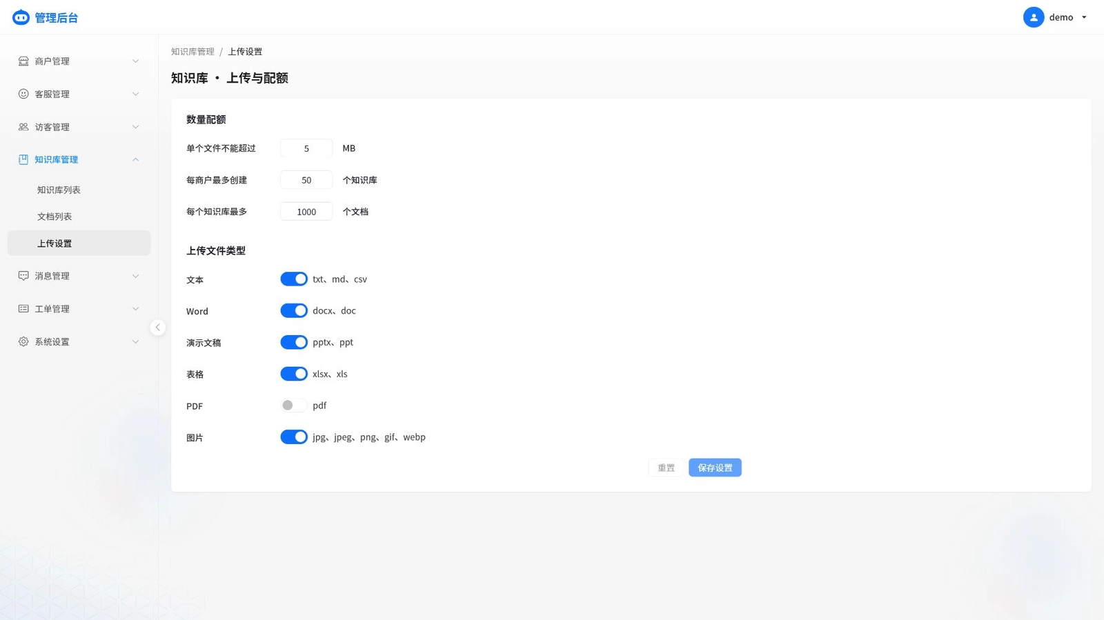Click the 保存设置 button
1104x620 pixels.
(715, 468)
